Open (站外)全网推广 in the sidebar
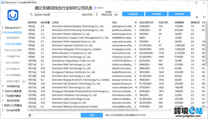208x119 pixels. coord(13,63)
